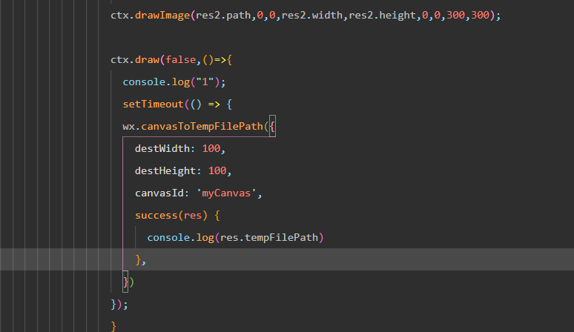Click the closing '});' line
This screenshot has width=574, height=332.
(x=119, y=305)
